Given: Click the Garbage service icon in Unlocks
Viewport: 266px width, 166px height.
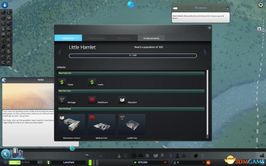Looking at the screenshot, I should [x=62, y=100].
